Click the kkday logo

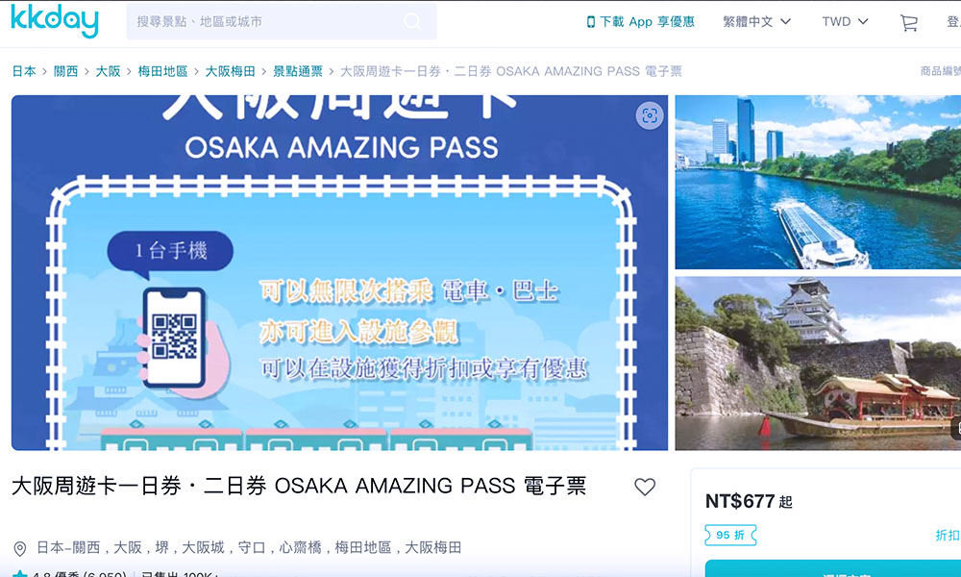pos(55,20)
